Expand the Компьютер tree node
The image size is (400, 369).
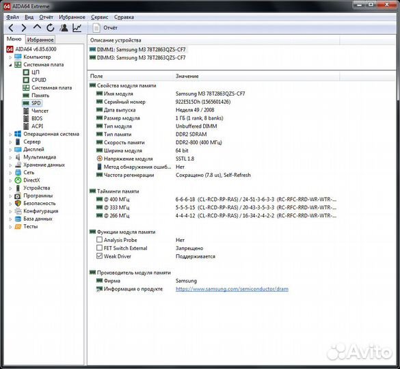click(x=10, y=57)
